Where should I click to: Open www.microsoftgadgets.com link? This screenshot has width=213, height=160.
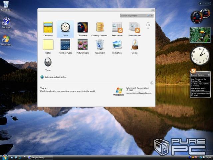tap(139, 93)
